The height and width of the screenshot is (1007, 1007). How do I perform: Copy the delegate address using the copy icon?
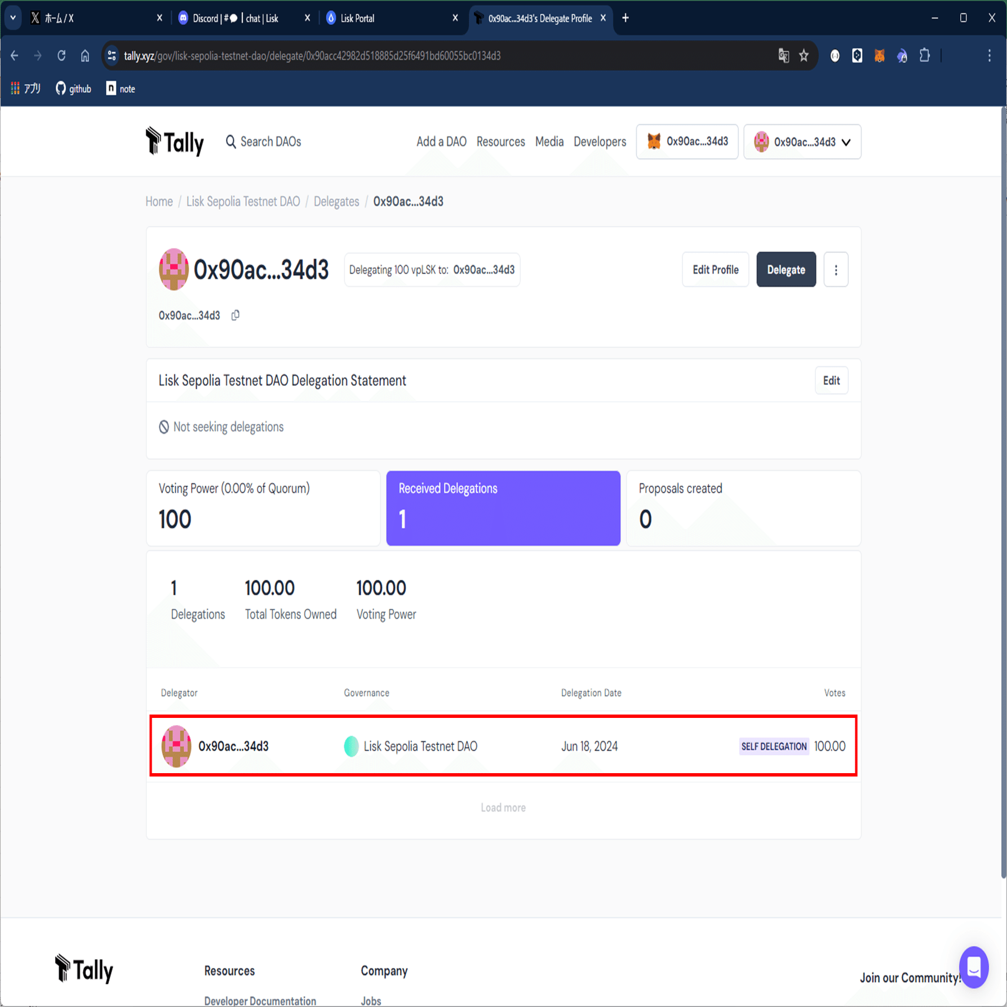tap(235, 315)
